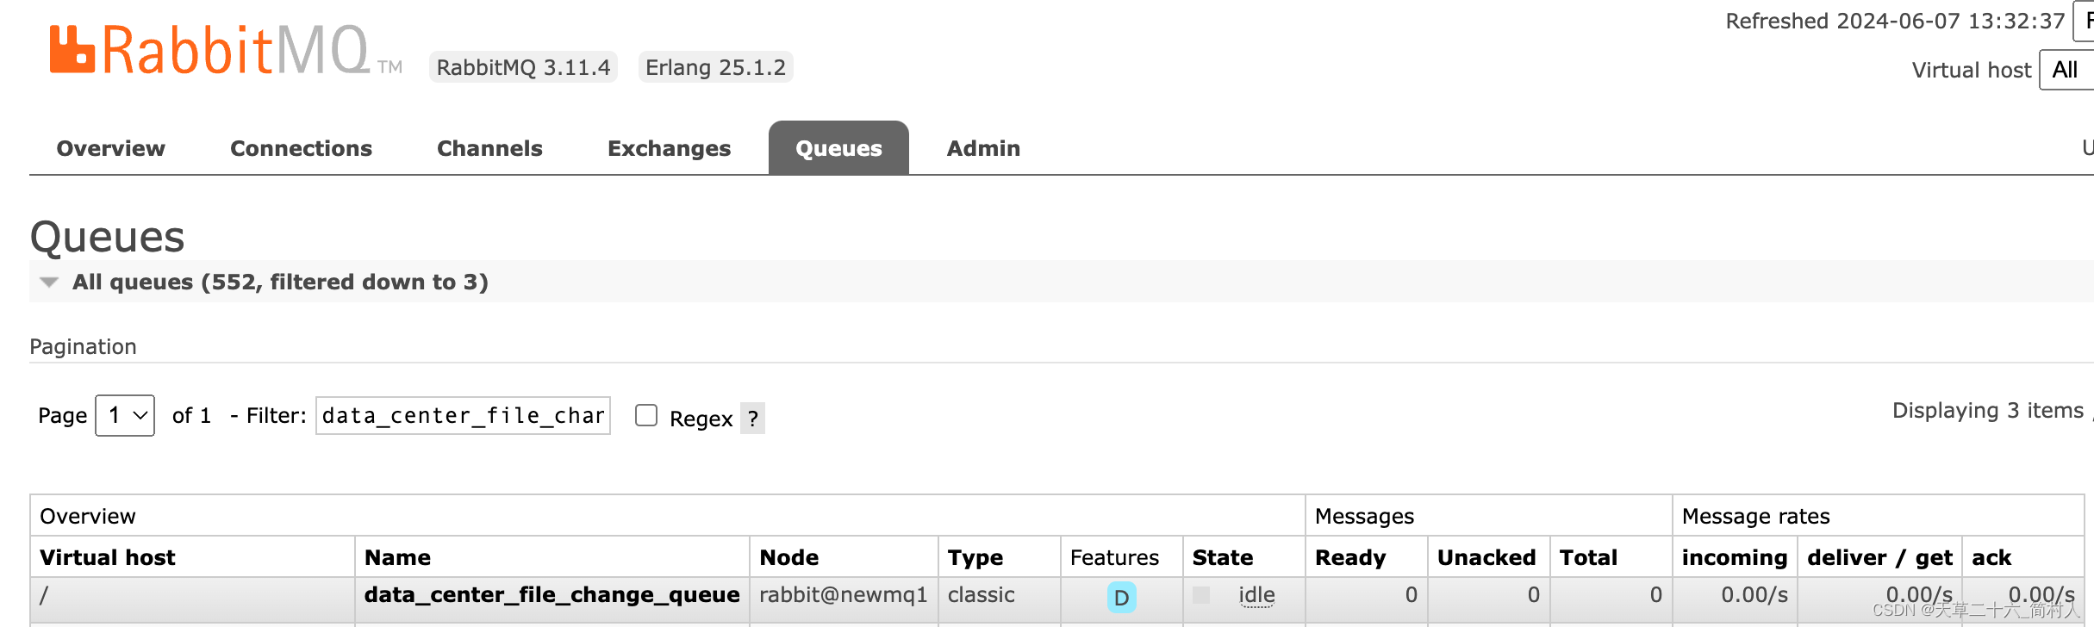The image size is (2094, 627).
Task: Click the idle state text
Action: coord(1256,595)
